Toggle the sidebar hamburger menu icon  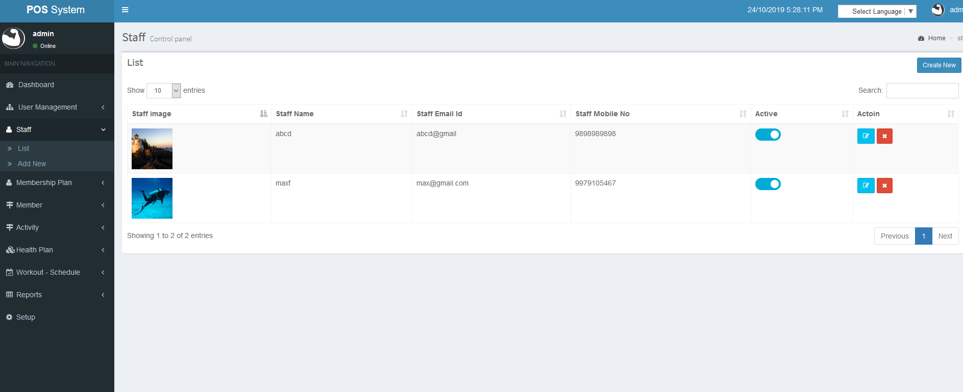pyautogui.click(x=125, y=10)
